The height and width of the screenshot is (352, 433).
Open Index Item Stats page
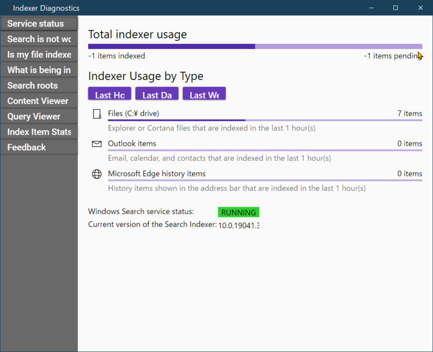39,131
